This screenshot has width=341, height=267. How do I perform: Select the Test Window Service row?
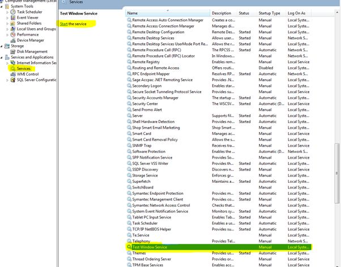[x=219, y=247]
